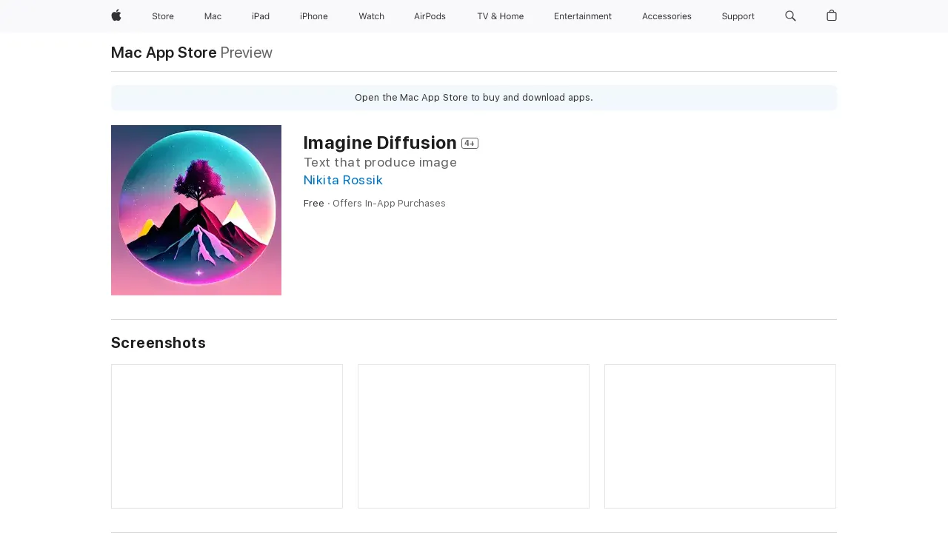
Task: Click the 4+ age rating badge
Action: click(x=470, y=143)
